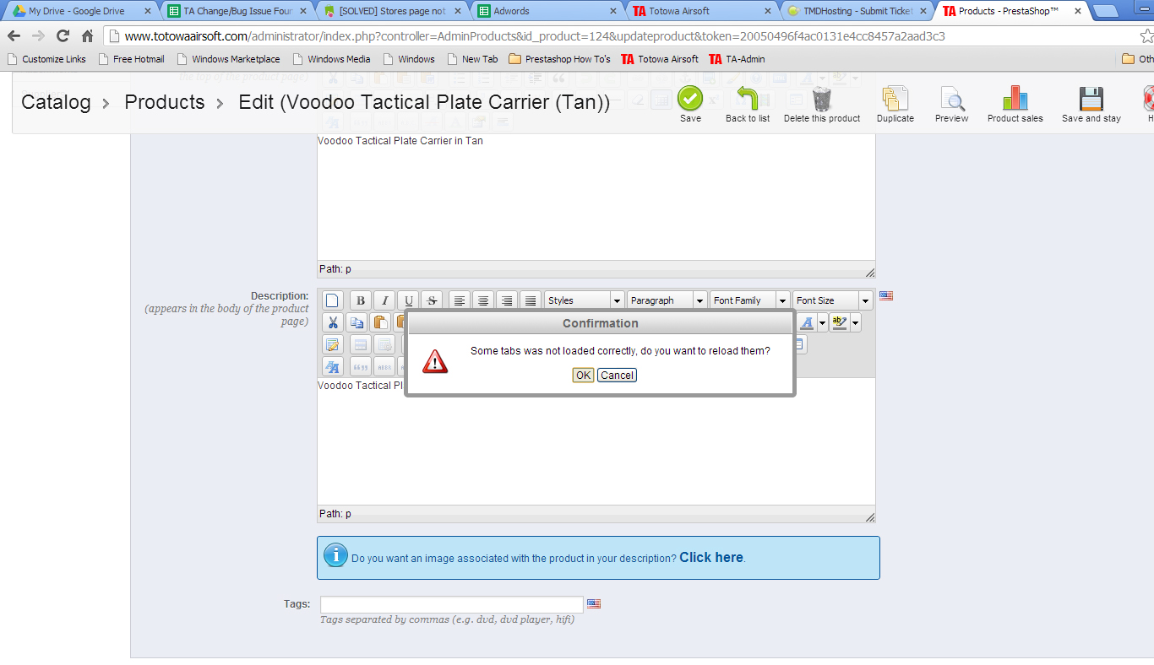1154x665 pixels.
Task: Toggle Underline in the Description editor
Action: pos(408,300)
